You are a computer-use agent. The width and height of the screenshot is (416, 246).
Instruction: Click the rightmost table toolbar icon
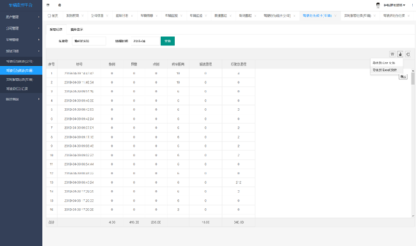408,54
